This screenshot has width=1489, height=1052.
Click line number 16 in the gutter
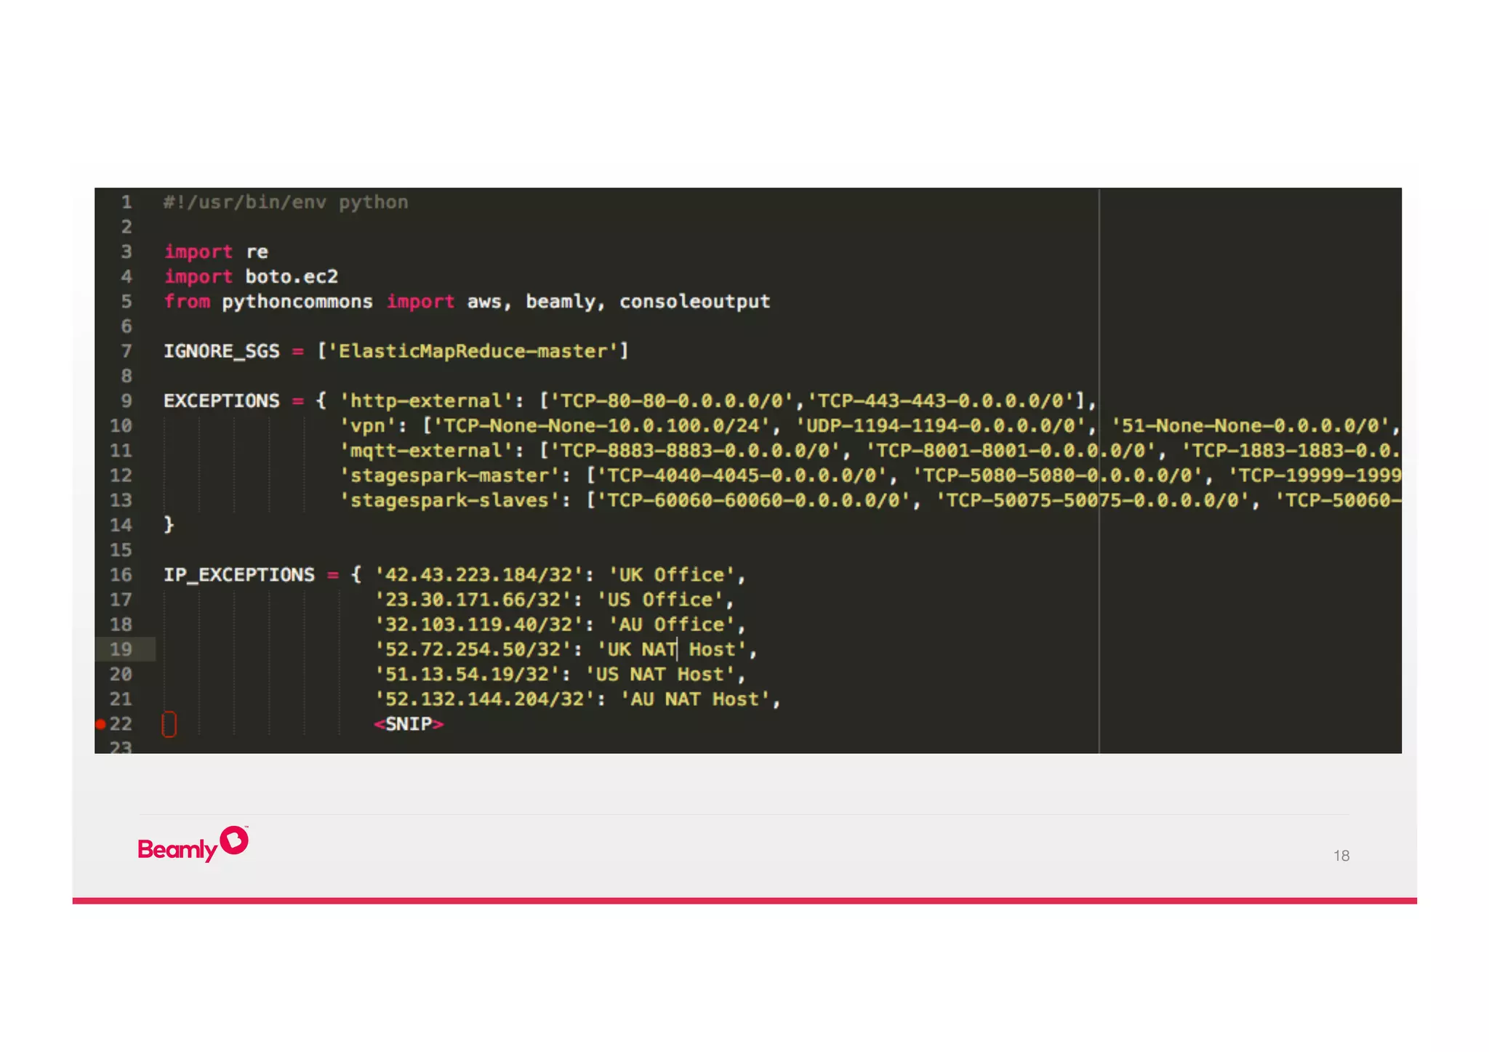point(121,574)
